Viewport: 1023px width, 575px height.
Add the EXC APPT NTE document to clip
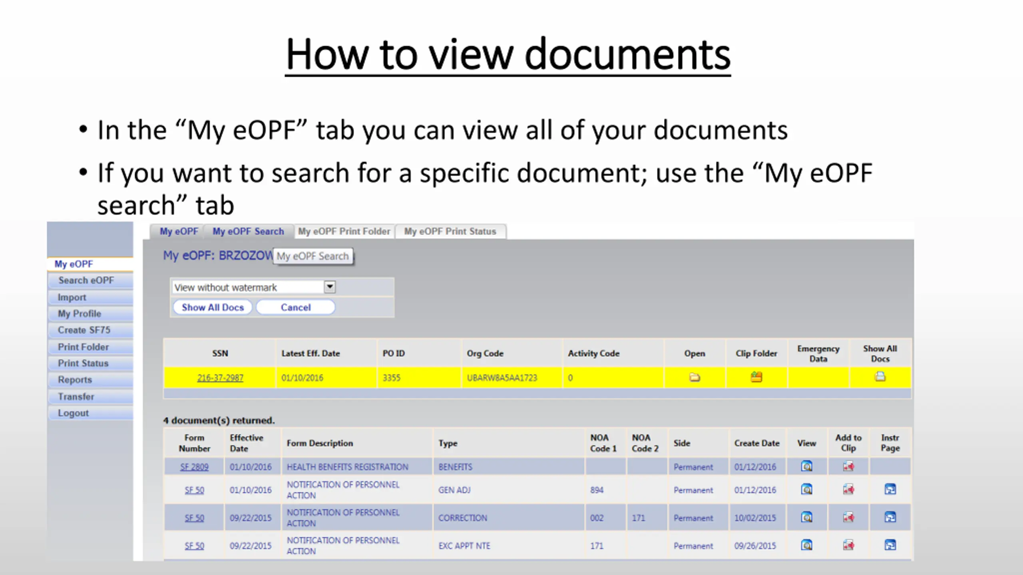(848, 545)
